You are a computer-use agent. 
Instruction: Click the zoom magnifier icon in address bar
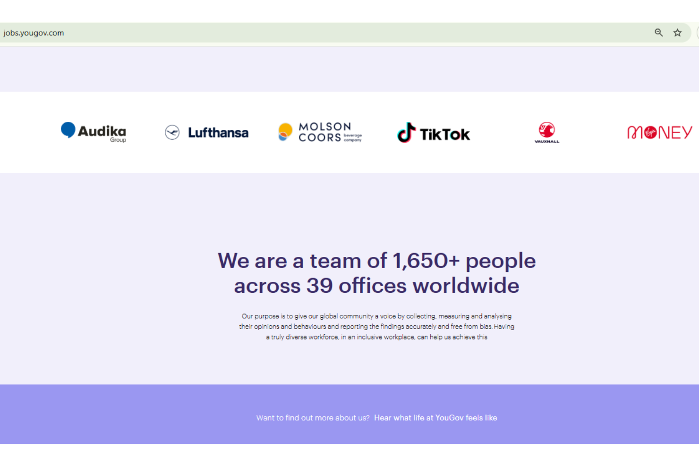click(x=658, y=33)
